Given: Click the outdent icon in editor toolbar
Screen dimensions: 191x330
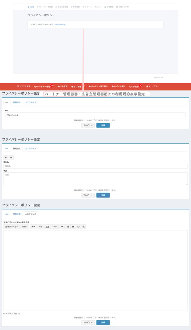Looking at the screenshot, I should [78, 226].
